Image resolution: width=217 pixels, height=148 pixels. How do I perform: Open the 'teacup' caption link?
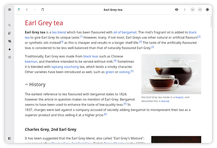(x=165, y=101)
